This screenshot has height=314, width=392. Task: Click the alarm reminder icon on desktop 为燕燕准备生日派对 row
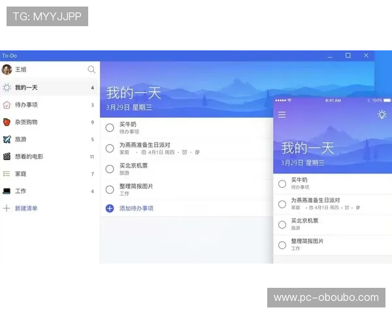tap(184, 152)
